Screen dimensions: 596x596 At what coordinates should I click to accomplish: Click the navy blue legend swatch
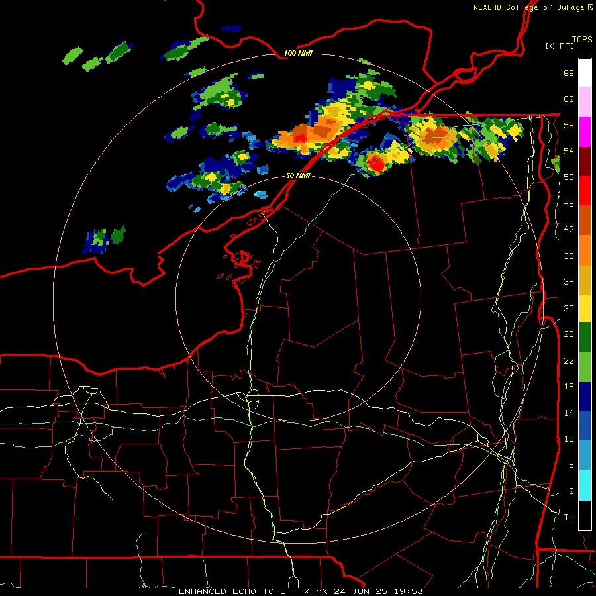[585, 397]
